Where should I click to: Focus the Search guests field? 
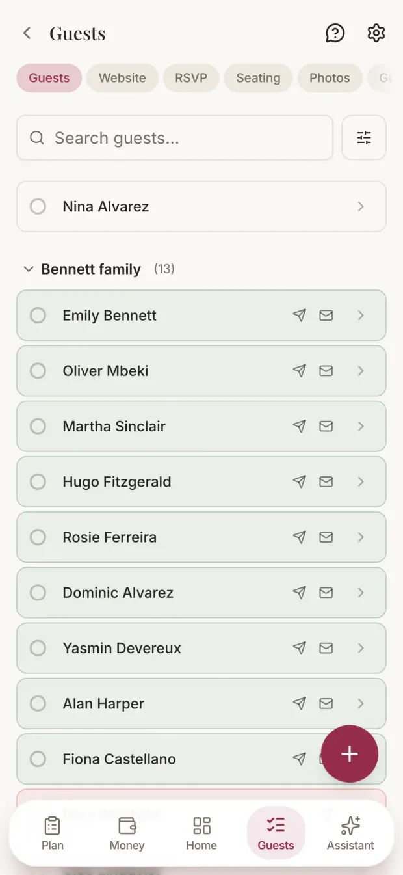175,137
